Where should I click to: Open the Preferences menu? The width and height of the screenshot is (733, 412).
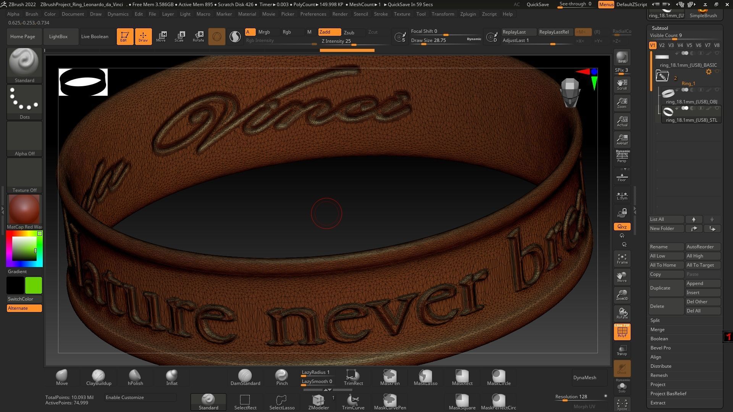pyautogui.click(x=313, y=14)
